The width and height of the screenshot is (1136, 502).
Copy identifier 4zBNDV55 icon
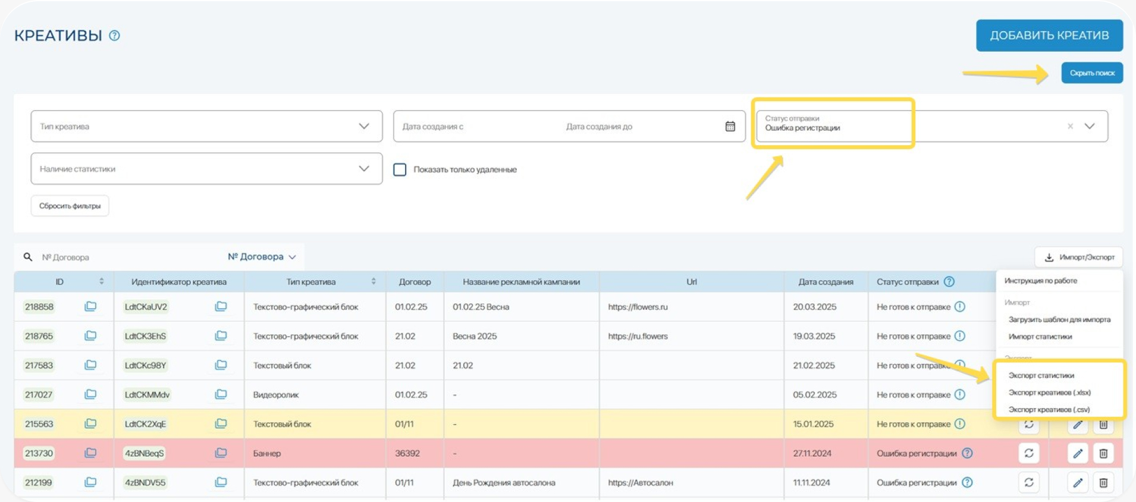click(221, 482)
